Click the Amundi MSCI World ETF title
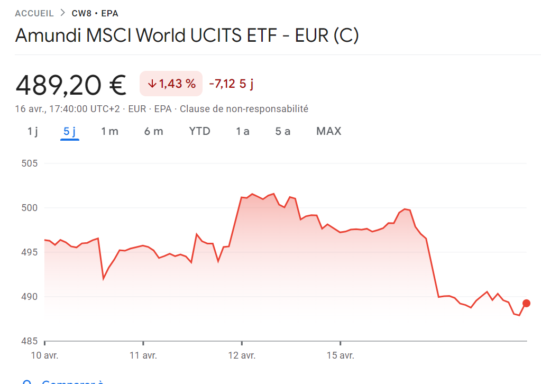The width and height of the screenshot is (541, 384). pos(187,35)
